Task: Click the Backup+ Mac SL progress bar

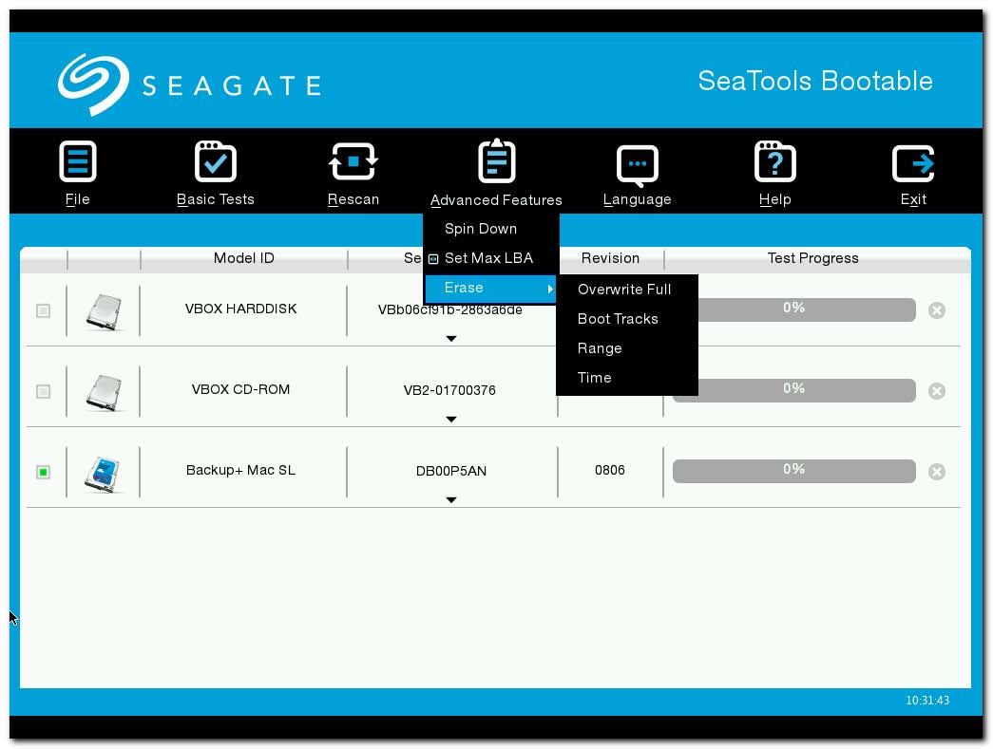Action: 793,469
